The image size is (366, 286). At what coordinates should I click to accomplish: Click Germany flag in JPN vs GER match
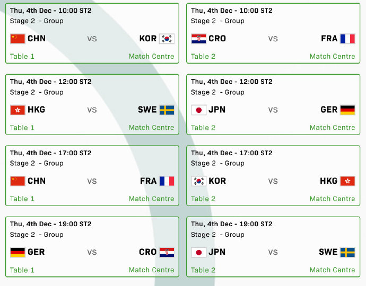(x=347, y=110)
